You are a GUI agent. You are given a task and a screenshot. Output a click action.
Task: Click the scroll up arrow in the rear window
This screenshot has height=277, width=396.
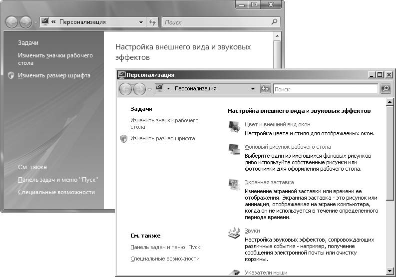pos(277,36)
